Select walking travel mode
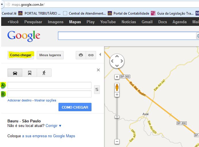This screenshot has height=147, width=199. tap(44, 73)
